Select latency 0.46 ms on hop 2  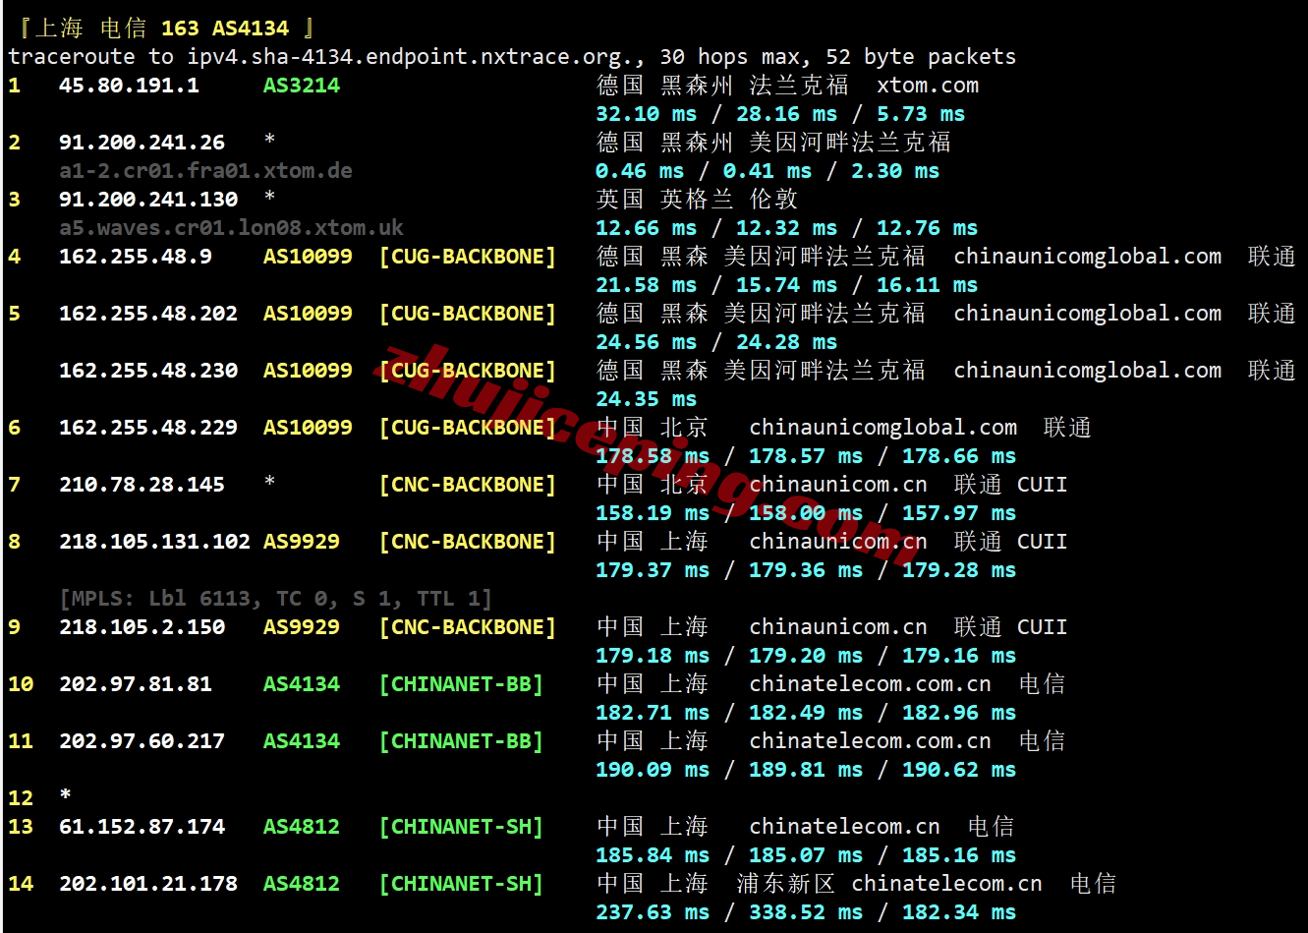point(640,171)
